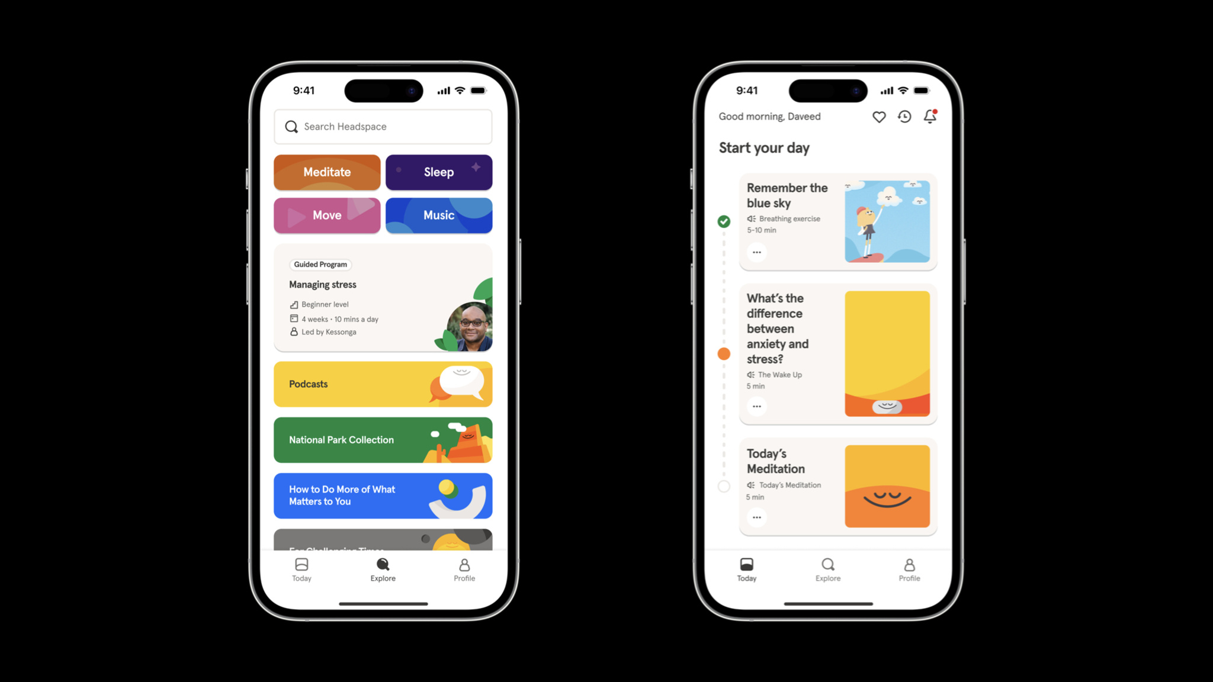Open the Profile tab in navigation

point(463,571)
